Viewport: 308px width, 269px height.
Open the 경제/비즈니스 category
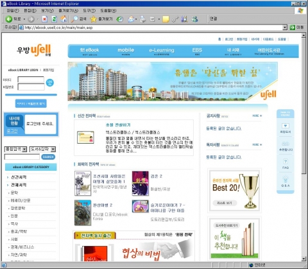[x=22, y=247]
